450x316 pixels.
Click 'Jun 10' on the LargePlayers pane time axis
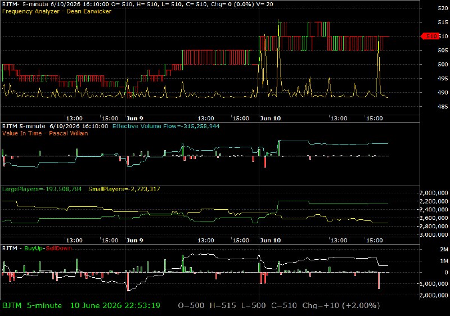click(270, 241)
